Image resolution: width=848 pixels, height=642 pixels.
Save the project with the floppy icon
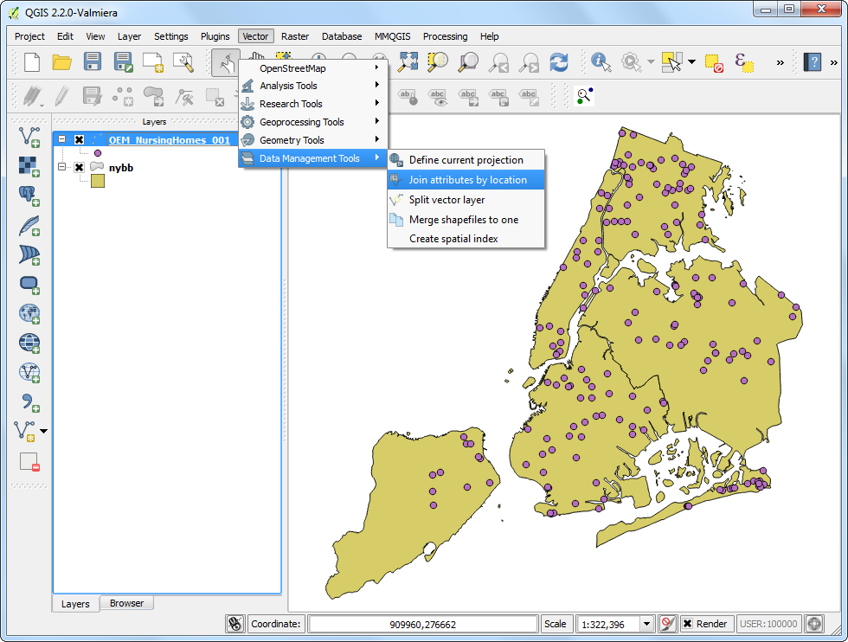tap(93, 61)
